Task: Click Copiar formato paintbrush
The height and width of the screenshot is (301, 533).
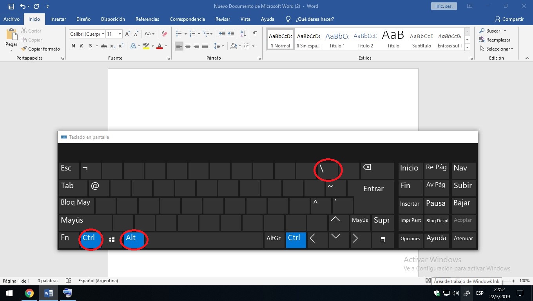Action: [41, 49]
